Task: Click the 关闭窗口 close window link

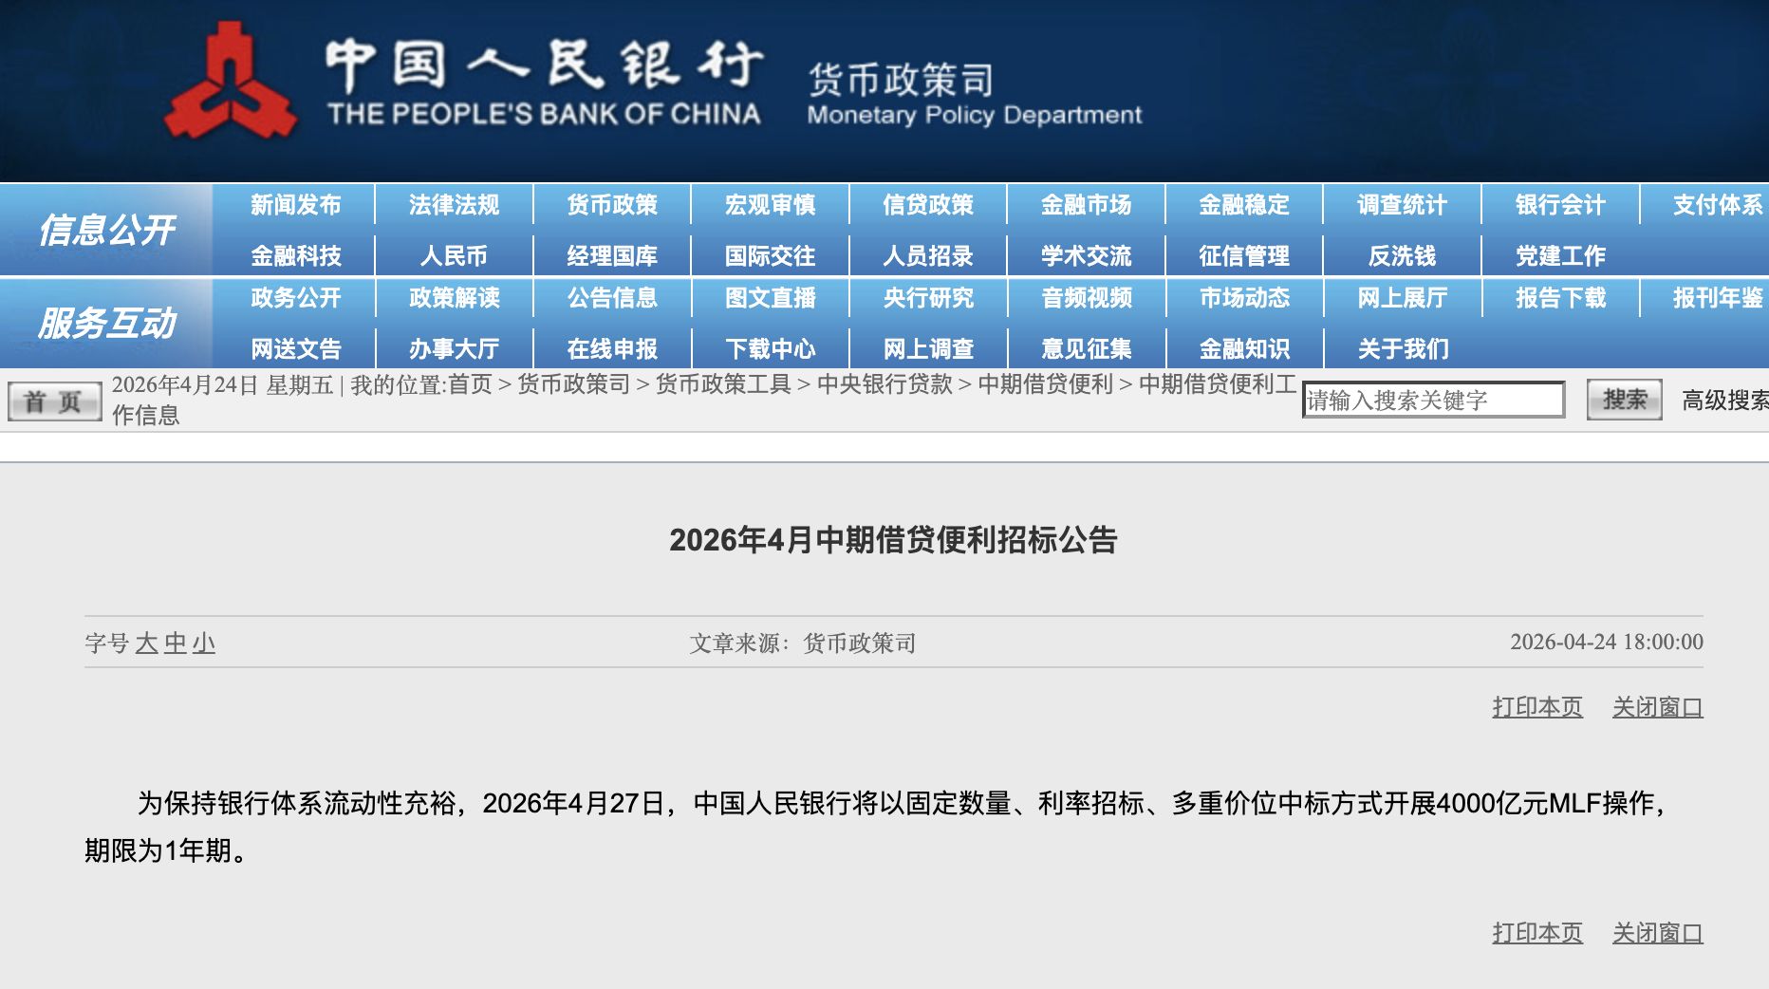Action: [1656, 706]
